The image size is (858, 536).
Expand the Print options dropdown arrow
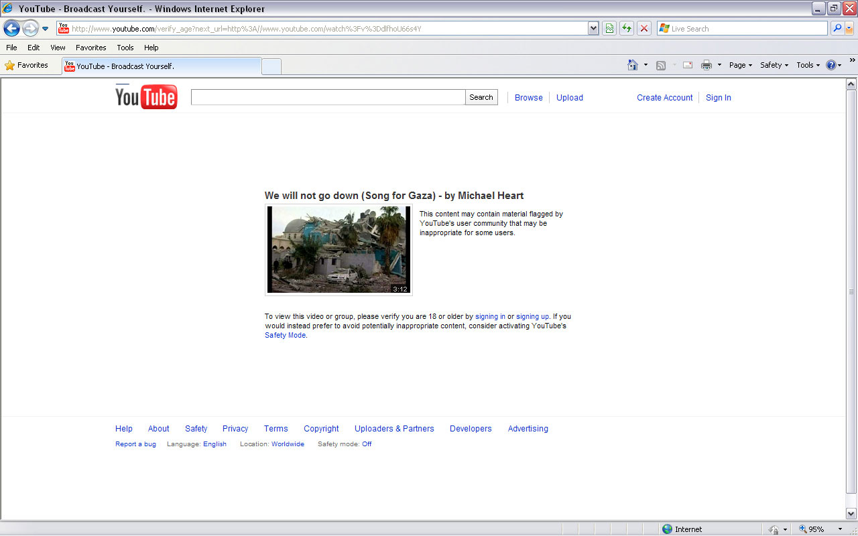coord(719,65)
